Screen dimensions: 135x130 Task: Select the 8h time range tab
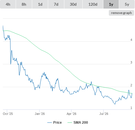[x=24, y=4]
